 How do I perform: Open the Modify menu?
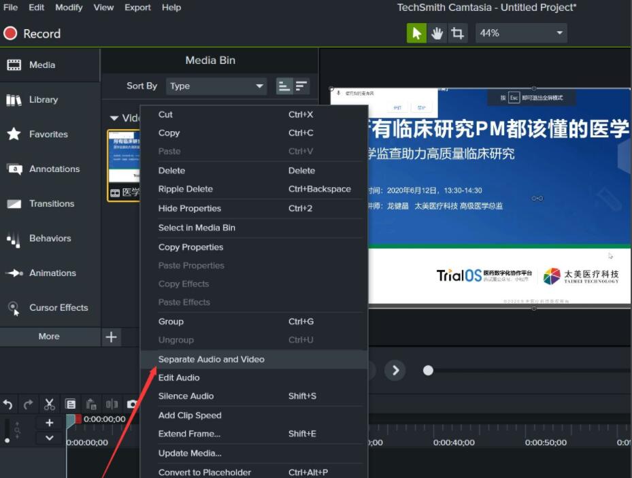pos(68,7)
